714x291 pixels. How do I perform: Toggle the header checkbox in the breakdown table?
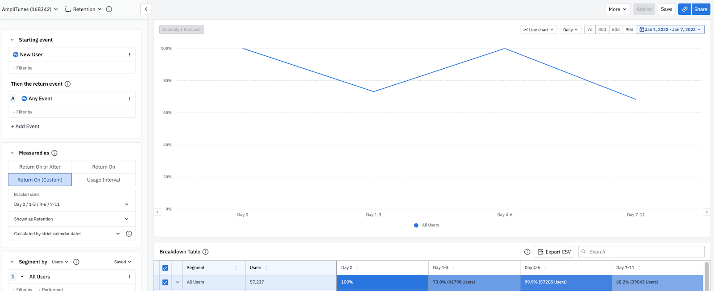[x=165, y=268]
